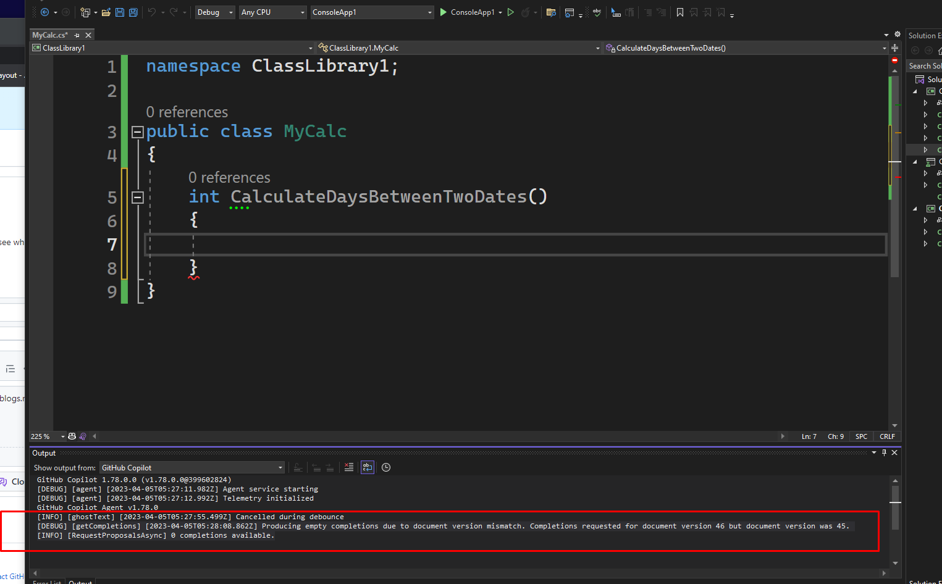Click the Ln: 7 line indicator
Image resolution: width=942 pixels, height=584 pixels.
809,436
